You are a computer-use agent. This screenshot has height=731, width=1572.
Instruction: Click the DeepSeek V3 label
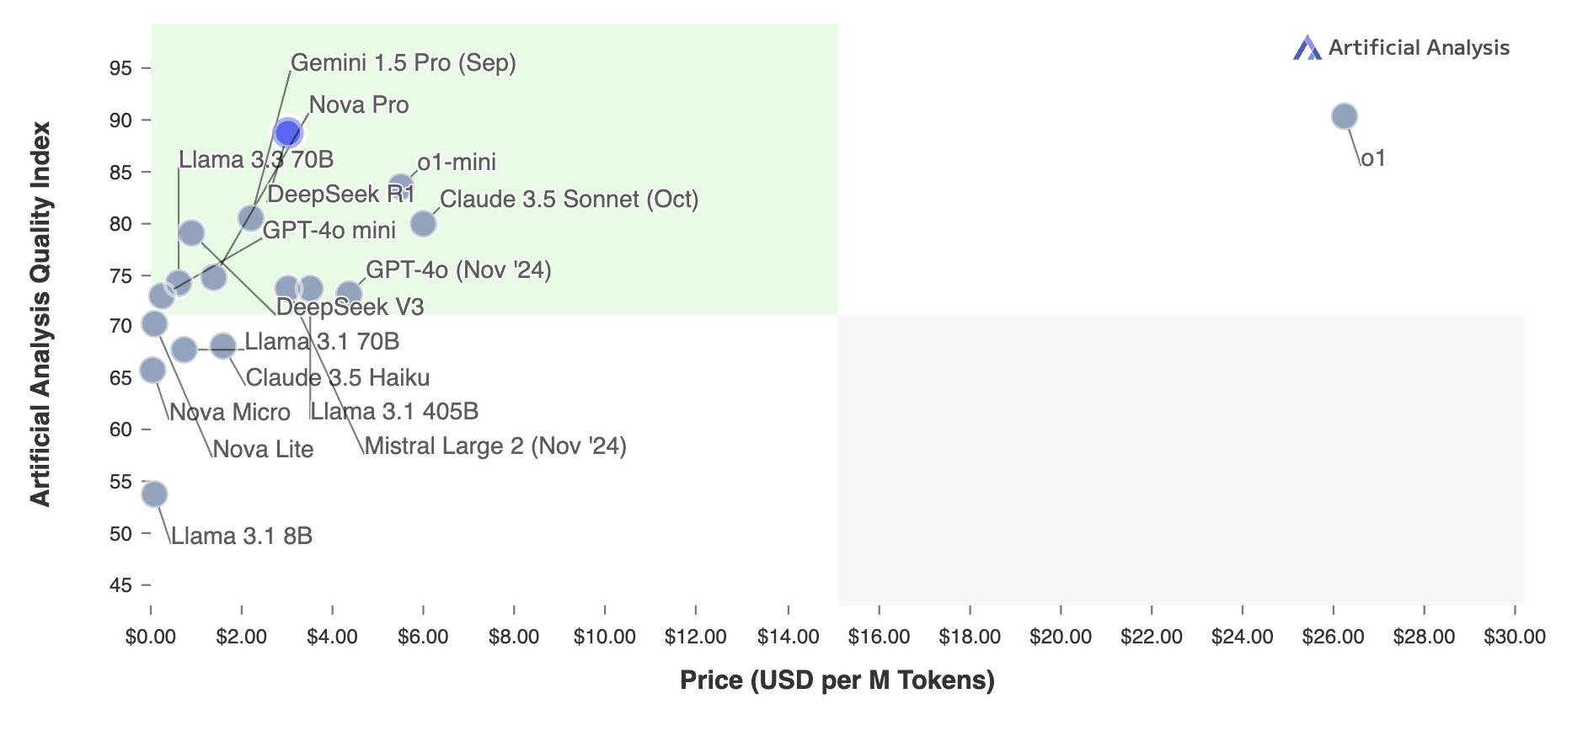[350, 307]
